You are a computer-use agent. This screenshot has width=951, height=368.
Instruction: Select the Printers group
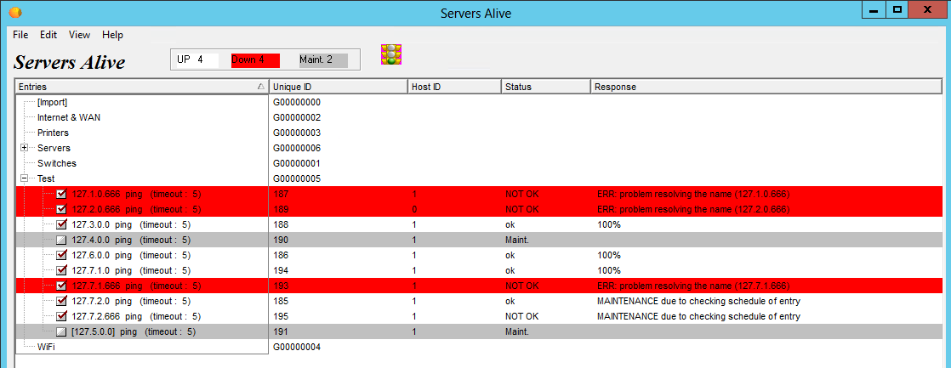click(53, 133)
